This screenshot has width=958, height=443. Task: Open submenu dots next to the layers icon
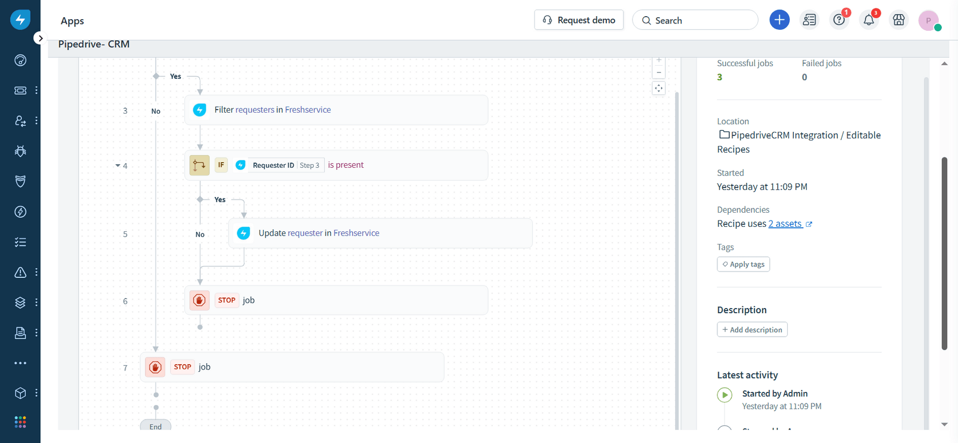point(36,302)
